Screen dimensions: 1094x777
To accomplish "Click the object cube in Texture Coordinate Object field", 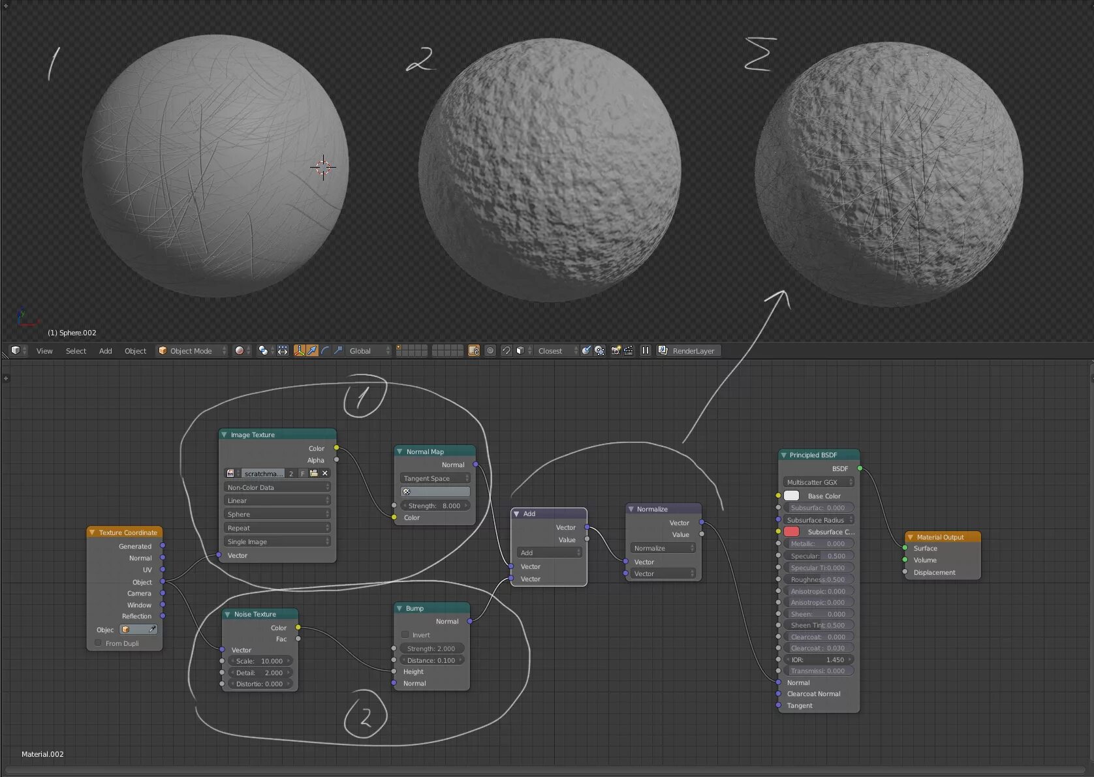I will pos(126,630).
